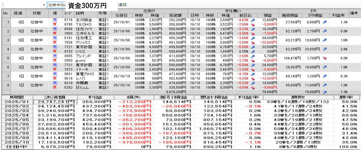Click the 29,747,241円 settlement amount cell
Image resolution: width=361 pixels, height=150 pixels.
[x=55, y=102]
